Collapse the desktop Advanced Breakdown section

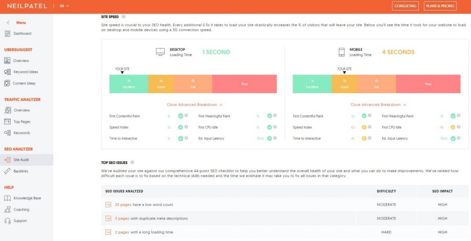[195, 105]
